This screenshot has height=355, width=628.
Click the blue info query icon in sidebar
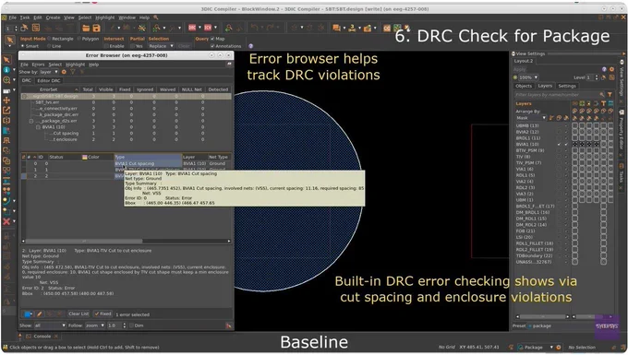[x=6, y=69]
